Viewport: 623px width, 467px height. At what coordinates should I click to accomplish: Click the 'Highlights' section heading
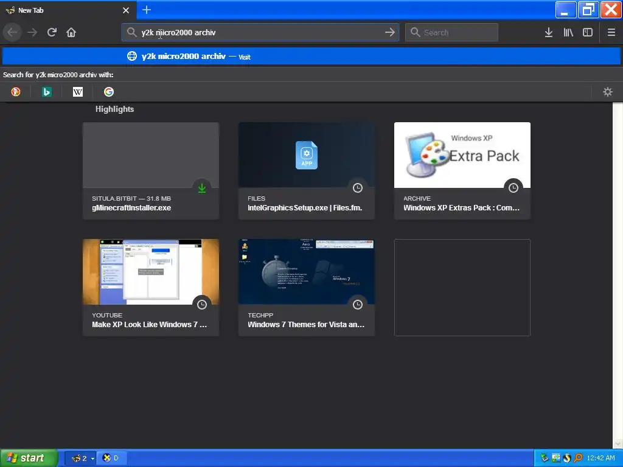(x=114, y=109)
